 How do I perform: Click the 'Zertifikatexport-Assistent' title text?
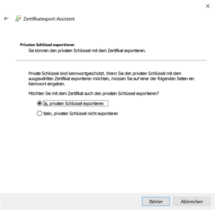49,19
